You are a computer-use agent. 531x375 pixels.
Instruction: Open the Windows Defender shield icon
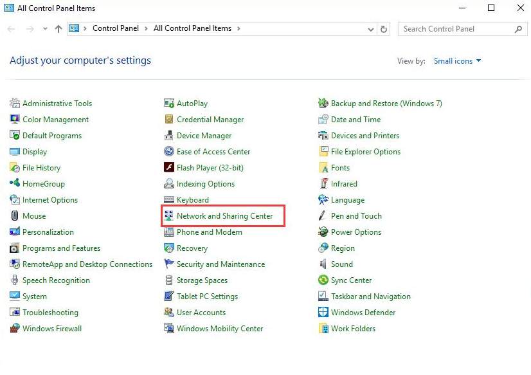tap(323, 312)
